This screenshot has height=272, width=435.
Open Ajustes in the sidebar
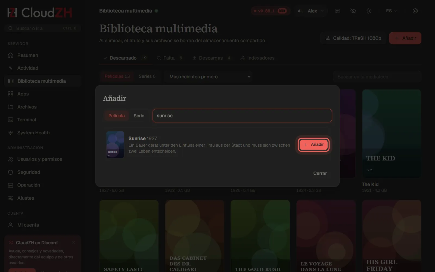[x=43, y=198]
